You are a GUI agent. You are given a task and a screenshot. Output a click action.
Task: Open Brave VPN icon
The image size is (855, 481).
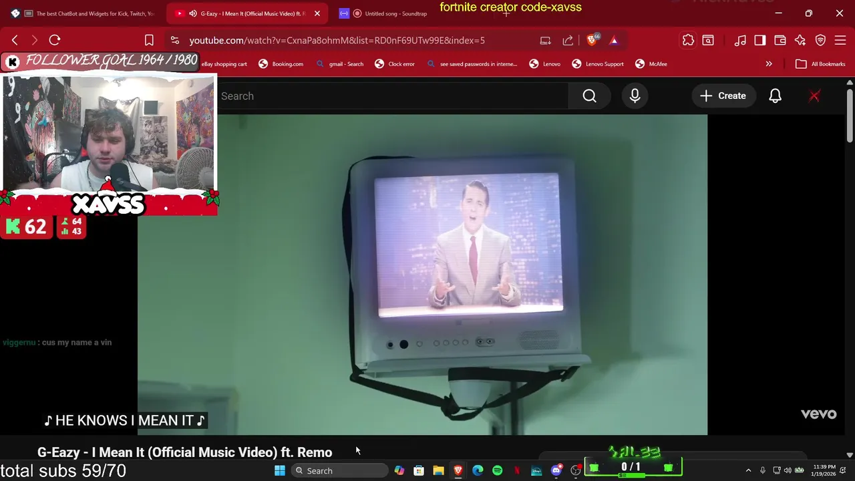coord(820,40)
